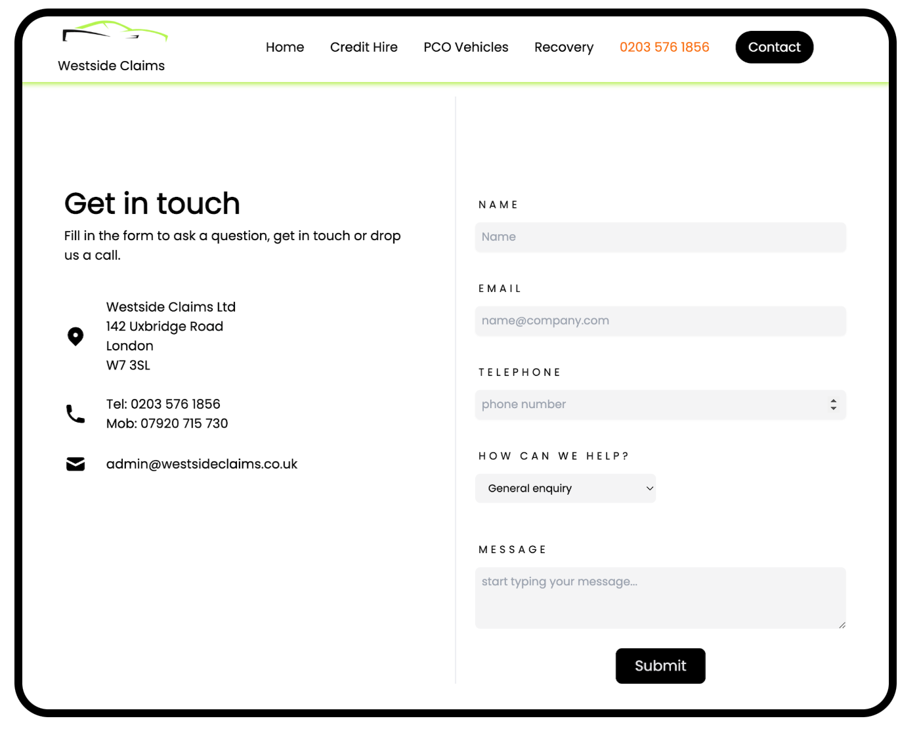
Task: Grab the message box resize handle
Action: click(842, 625)
